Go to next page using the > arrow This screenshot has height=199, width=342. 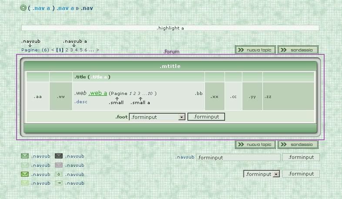click(98, 50)
